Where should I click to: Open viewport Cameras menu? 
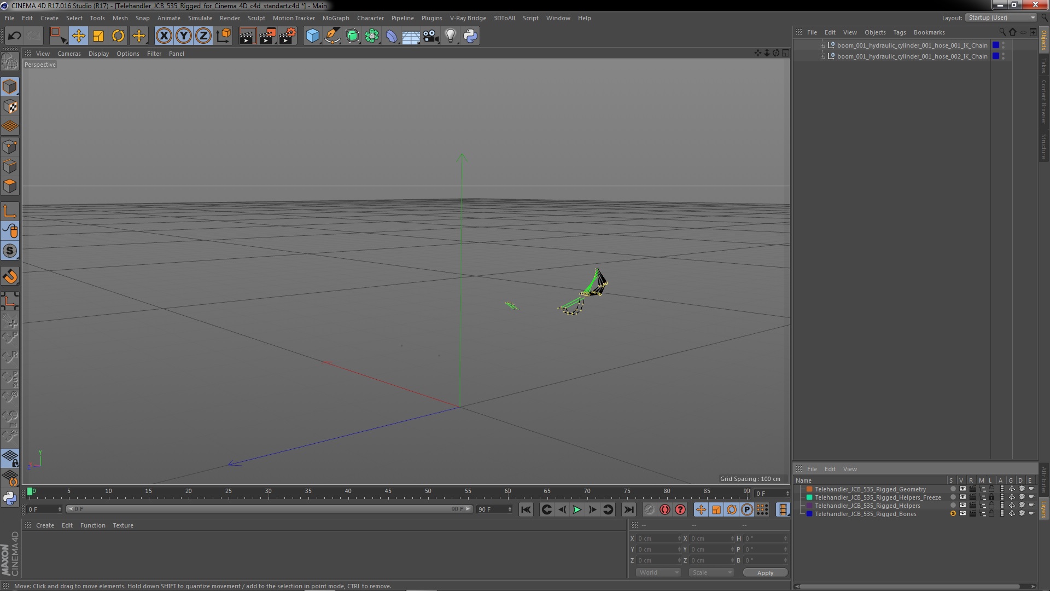click(x=69, y=54)
